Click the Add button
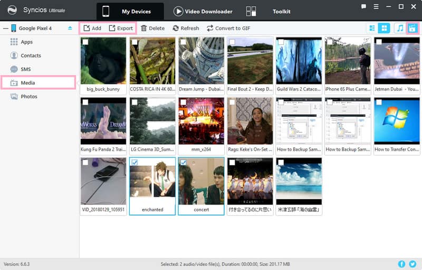 (x=92, y=28)
